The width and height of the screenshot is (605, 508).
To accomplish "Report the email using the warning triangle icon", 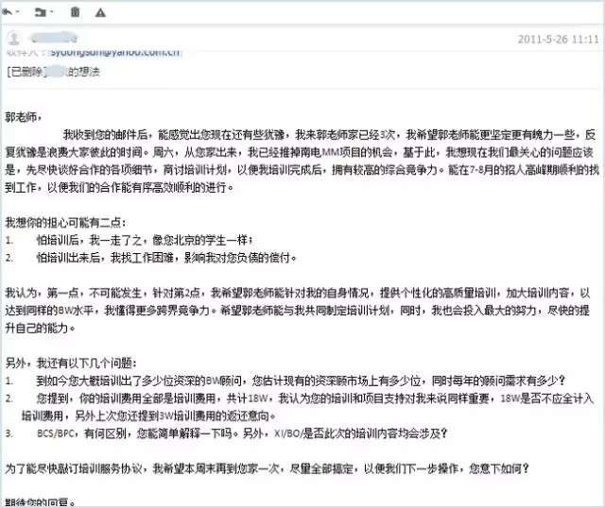I will pyautogui.click(x=101, y=14).
